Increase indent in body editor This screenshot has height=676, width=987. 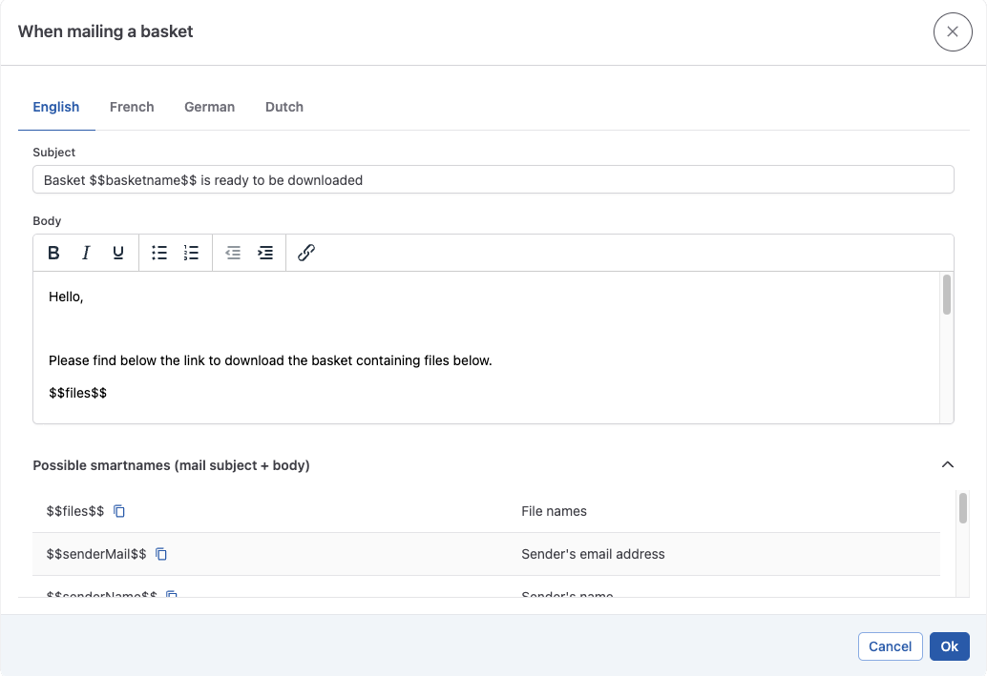265,253
